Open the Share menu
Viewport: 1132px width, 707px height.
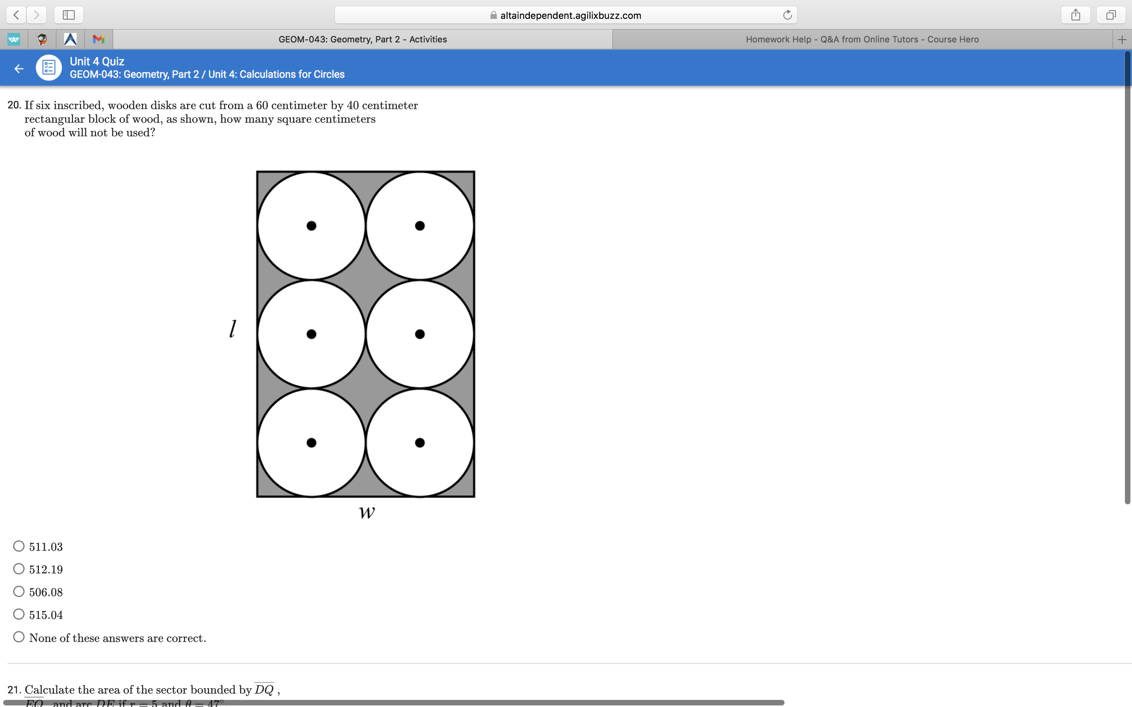tap(1075, 15)
